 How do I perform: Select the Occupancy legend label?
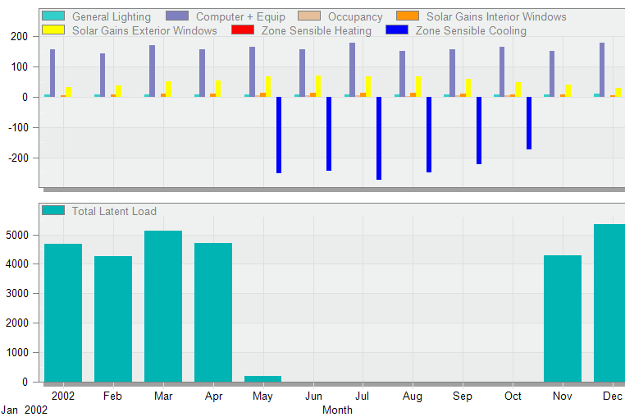point(355,16)
